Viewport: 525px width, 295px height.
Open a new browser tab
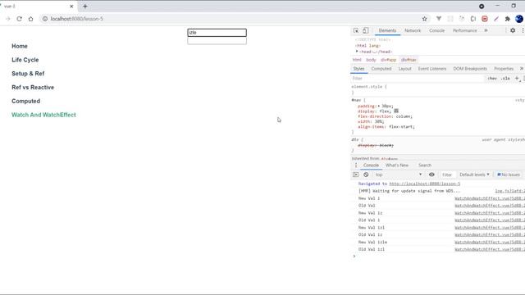pos(85,6)
